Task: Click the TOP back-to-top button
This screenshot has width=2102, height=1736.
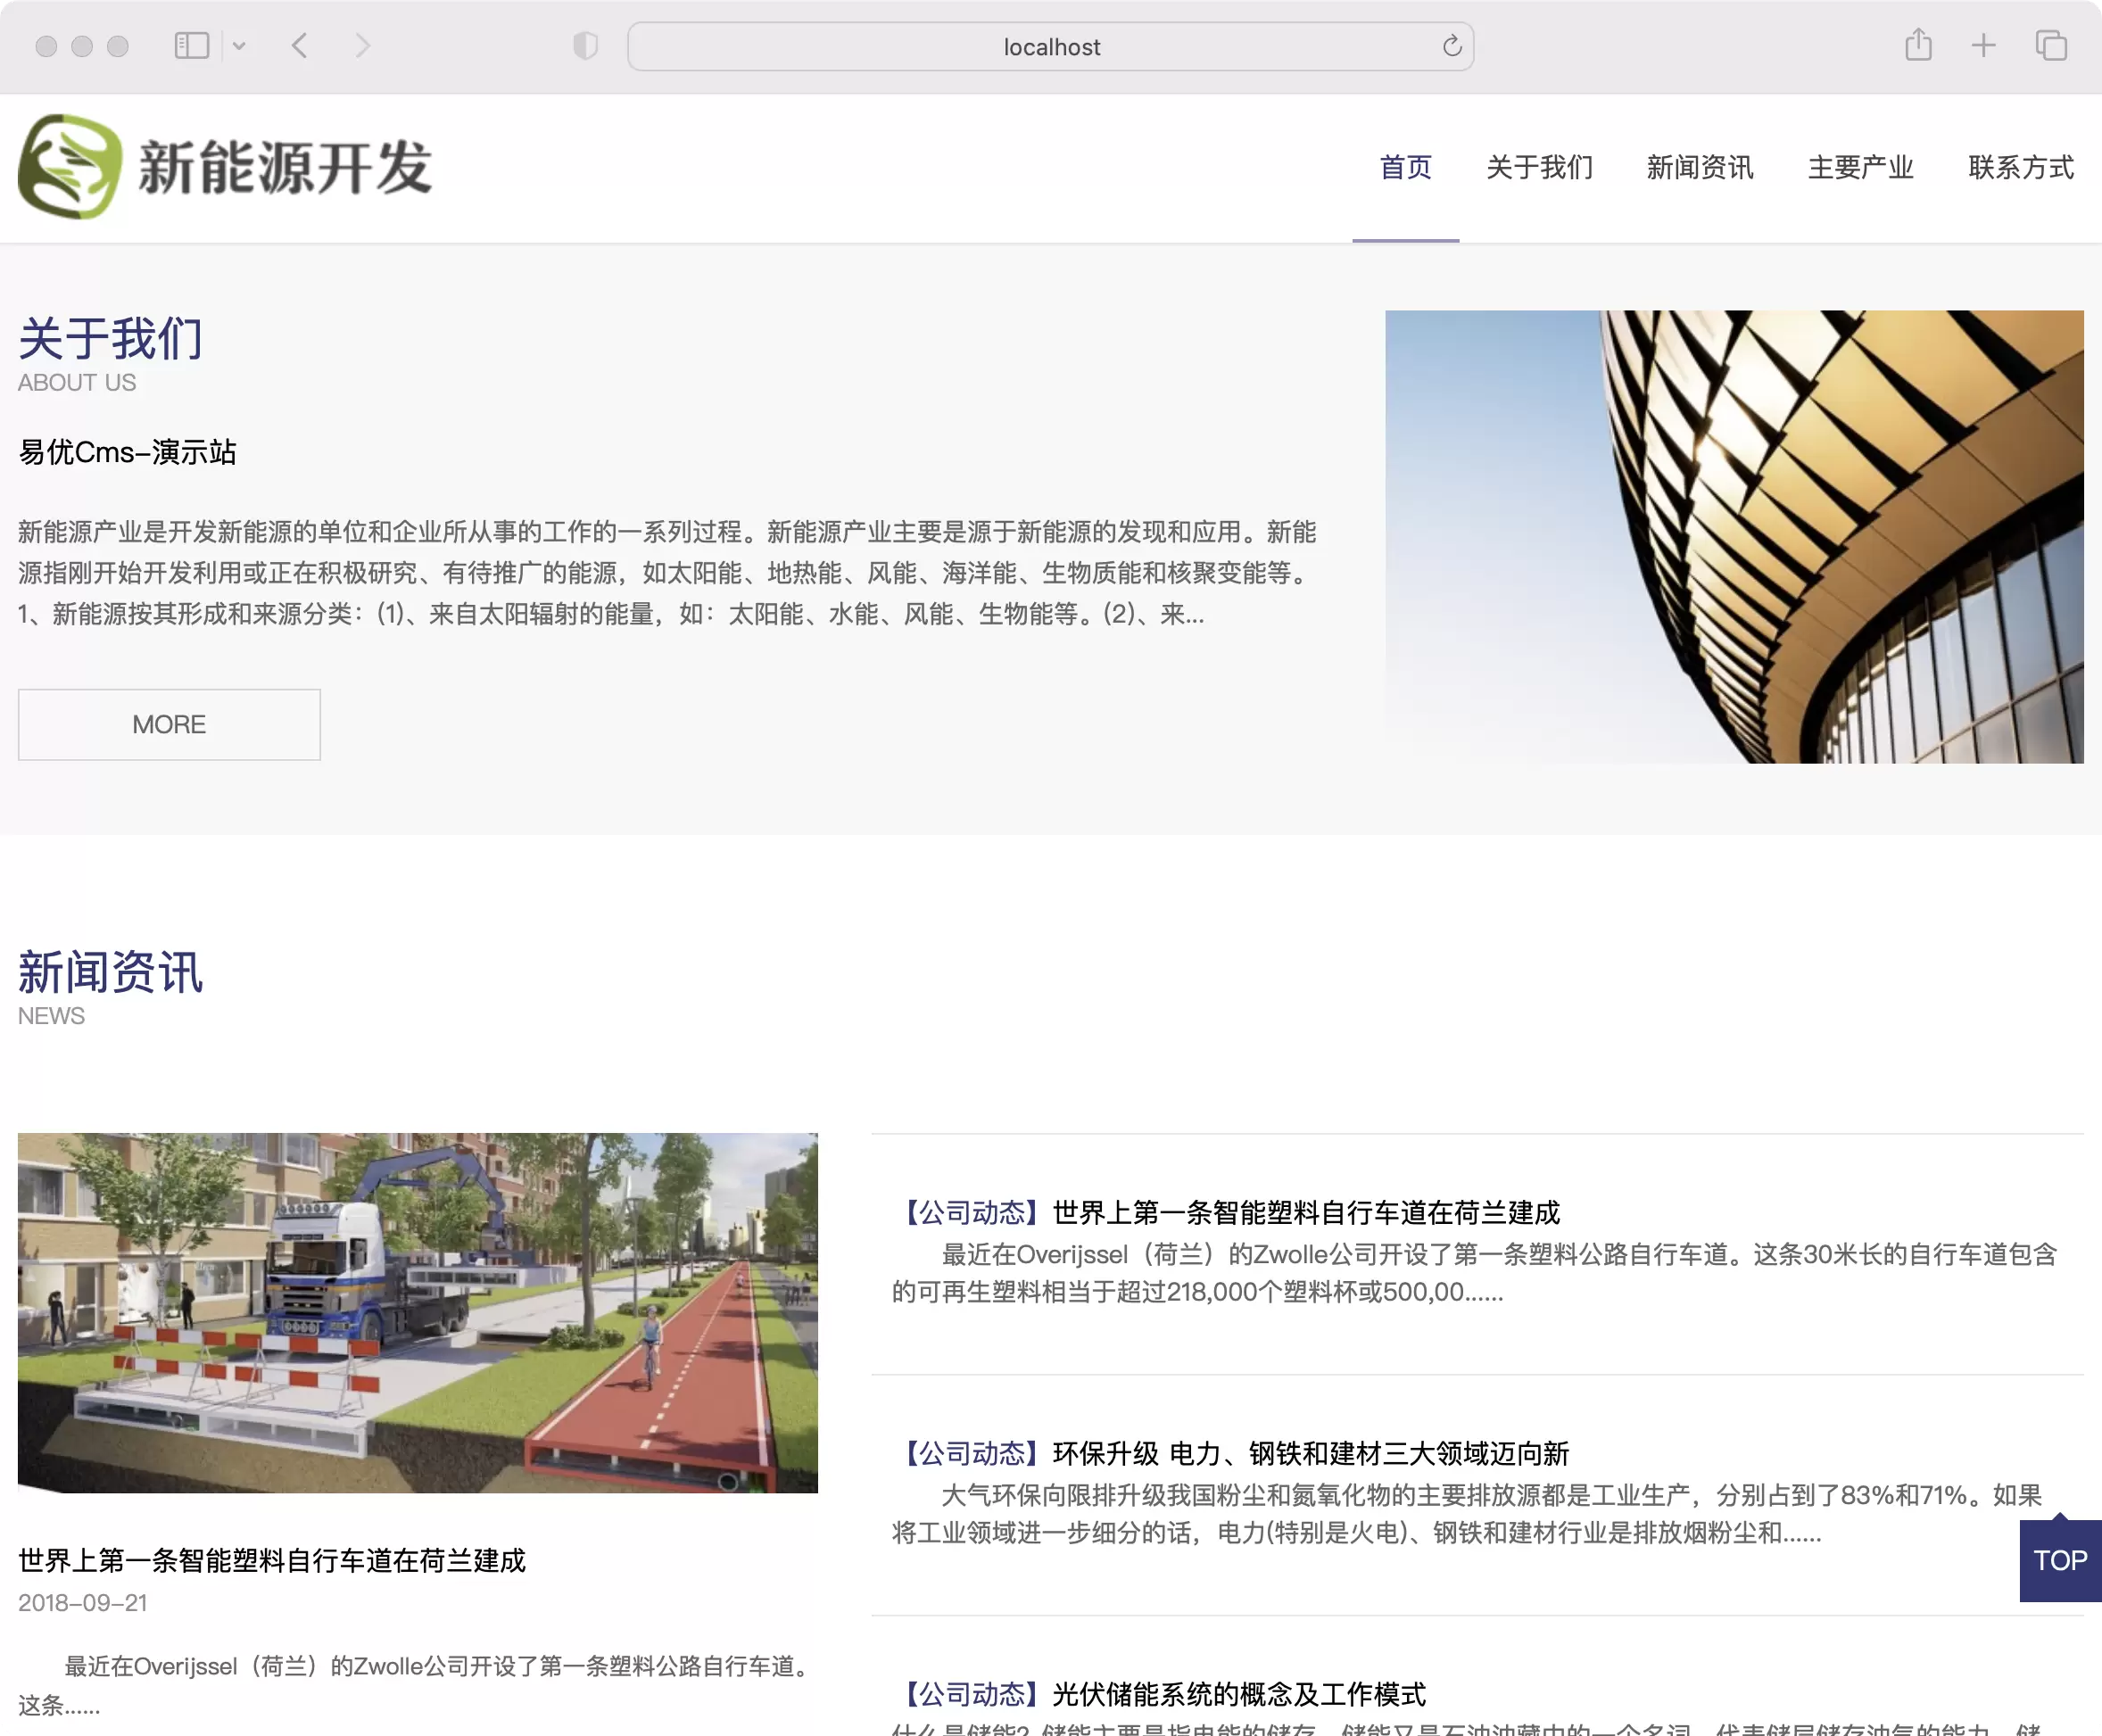Action: tap(2060, 1560)
